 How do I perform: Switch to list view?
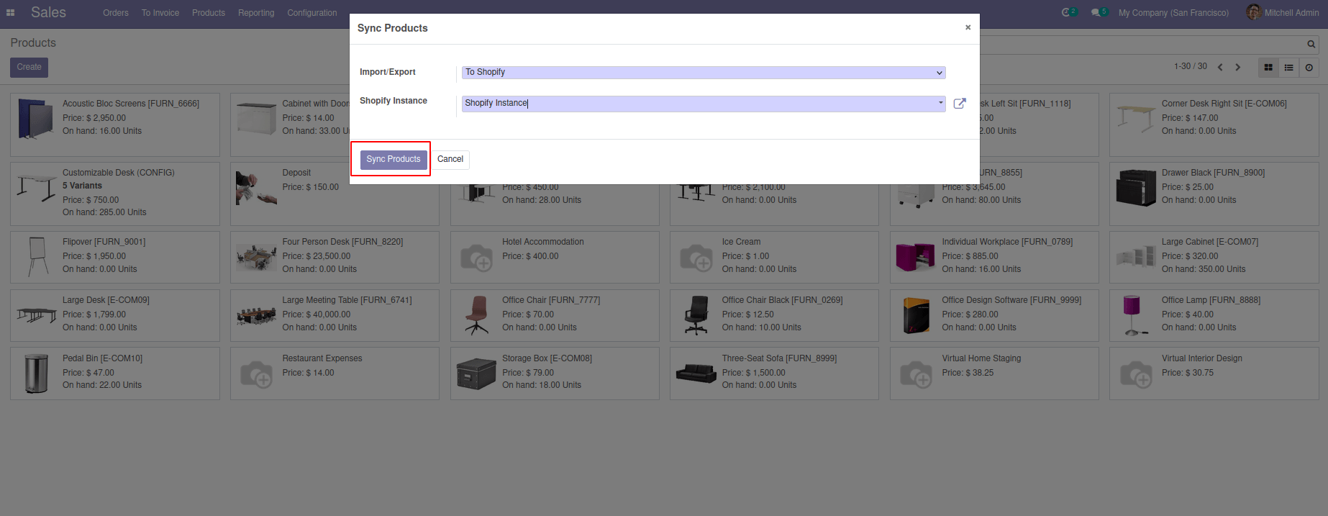(1288, 68)
